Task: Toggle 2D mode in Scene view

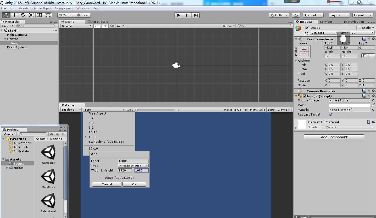Action: (x=97, y=26)
